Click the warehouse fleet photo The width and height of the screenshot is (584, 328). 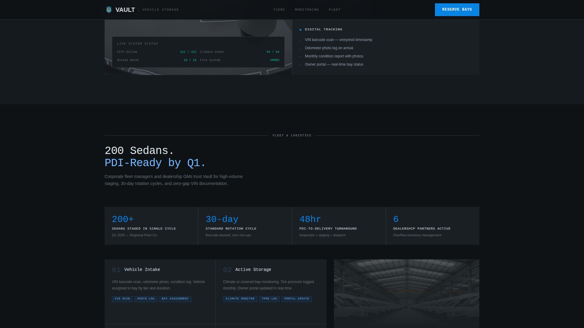[406, 293]
